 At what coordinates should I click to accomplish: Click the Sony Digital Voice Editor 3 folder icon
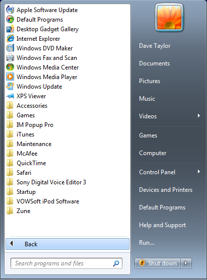(10, 182)
